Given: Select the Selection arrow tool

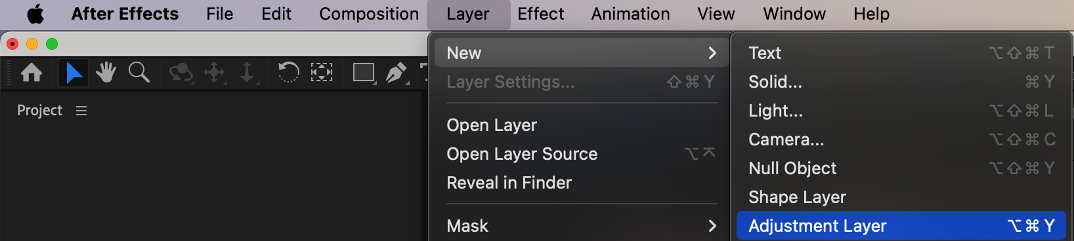Looking at the screenshot, I should [x=74, y=73].
